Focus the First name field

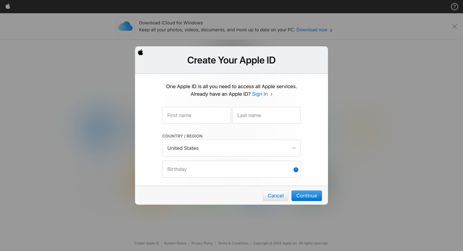coord(197,115)
